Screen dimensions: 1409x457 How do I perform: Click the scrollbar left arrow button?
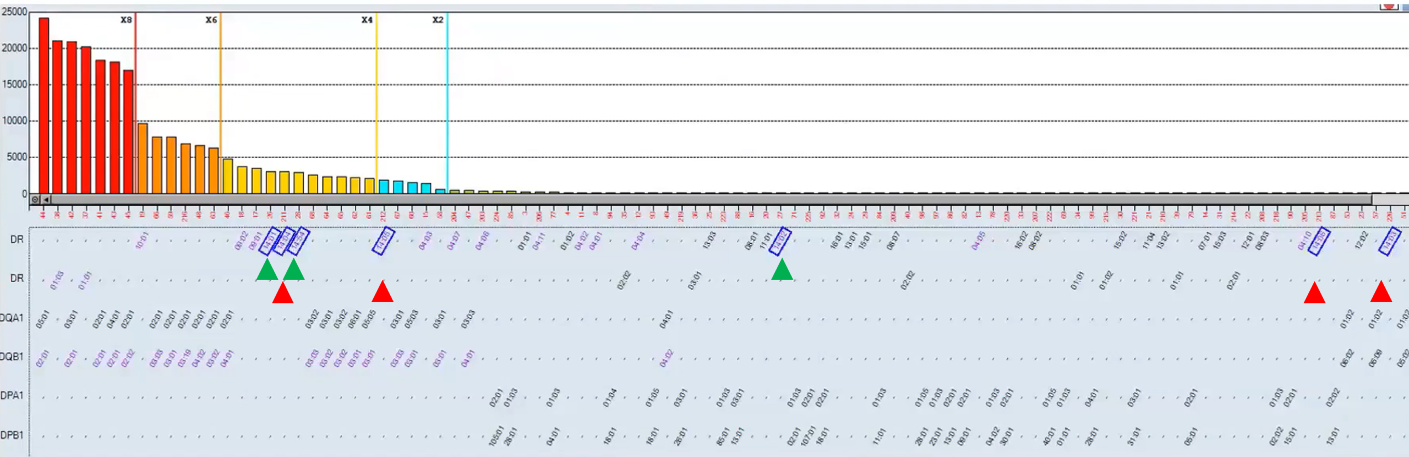46,199
